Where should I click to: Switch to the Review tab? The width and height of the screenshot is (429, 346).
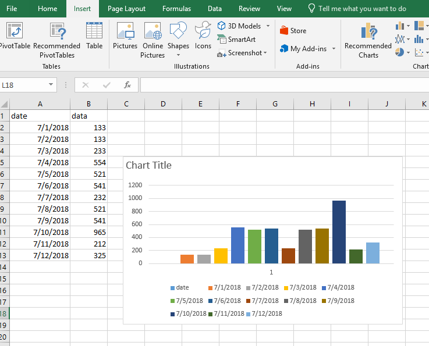[249, 9]
